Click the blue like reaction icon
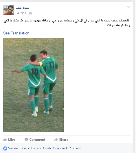This screenshot has width=136, height=154. [x=5, y=148]
